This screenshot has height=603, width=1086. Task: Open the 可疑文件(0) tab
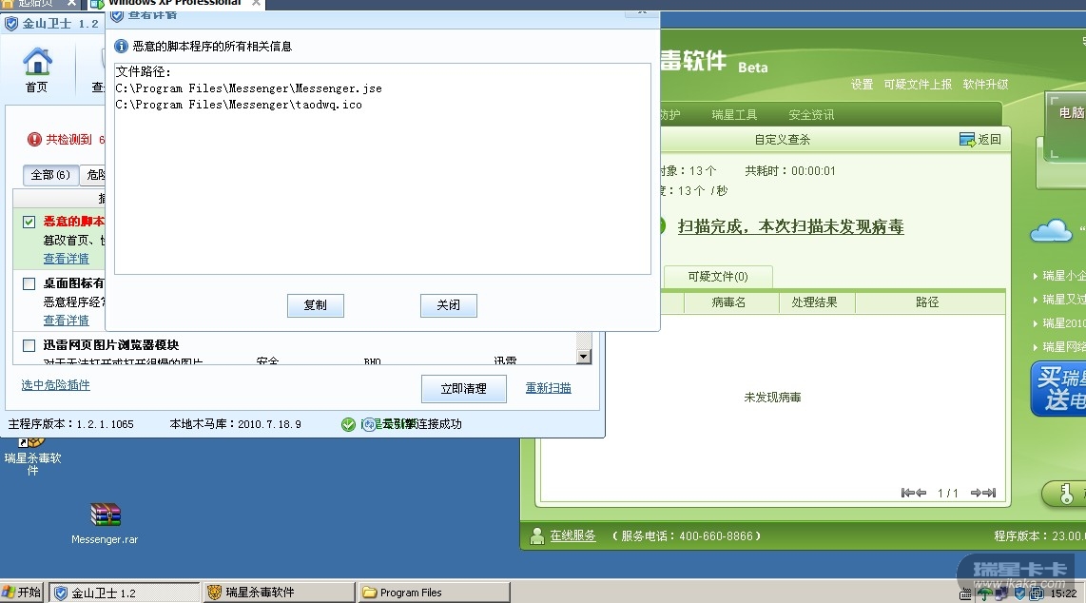718,276
